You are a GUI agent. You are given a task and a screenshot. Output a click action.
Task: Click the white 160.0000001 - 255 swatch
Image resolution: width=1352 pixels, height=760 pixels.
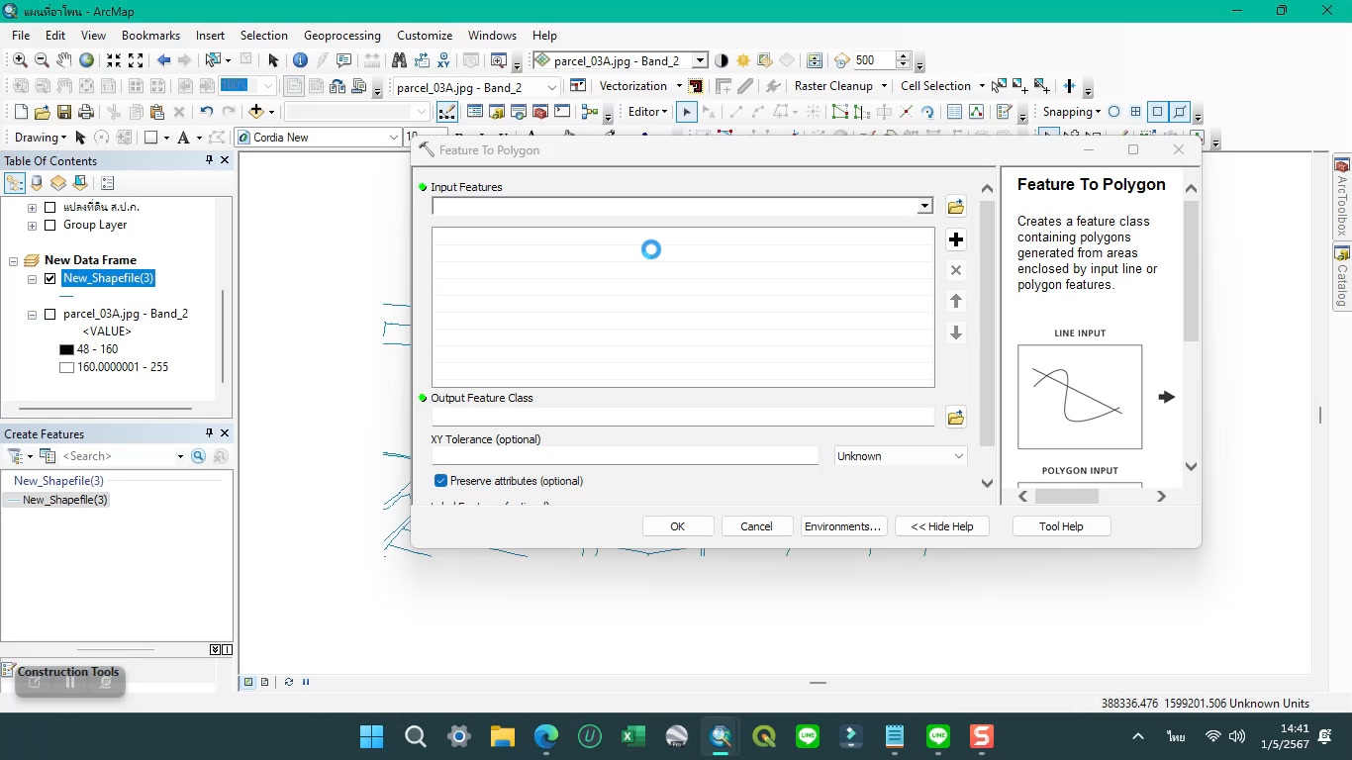click(66, 367)
